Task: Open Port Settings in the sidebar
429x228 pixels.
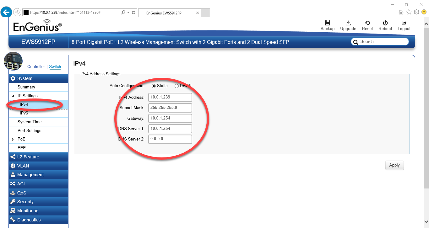Action: [x=38, y=131]
